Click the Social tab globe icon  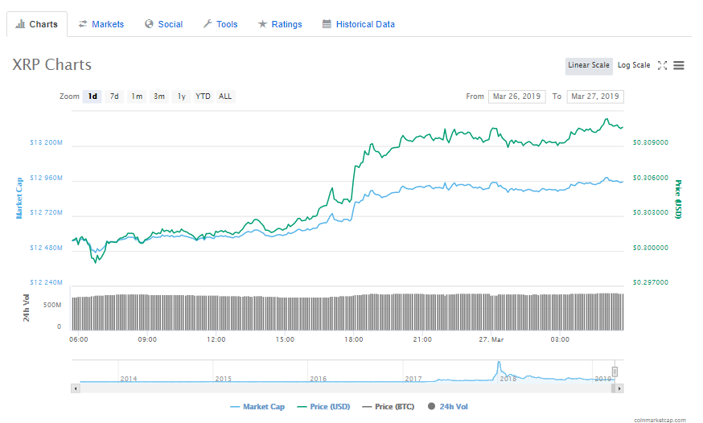pyautogui.click(x=149, y=24)
